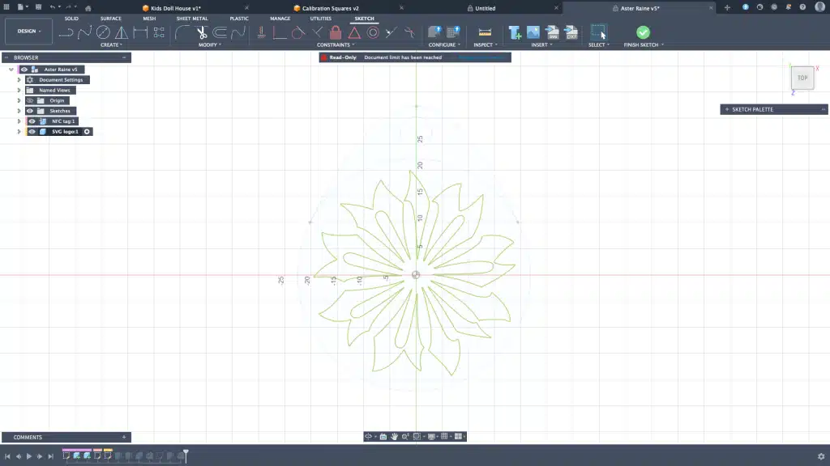Image resolution: width=830 pixels, height=466 pixels.
Task: Hide the NFC tag:1 component
Action: [32, 121]
